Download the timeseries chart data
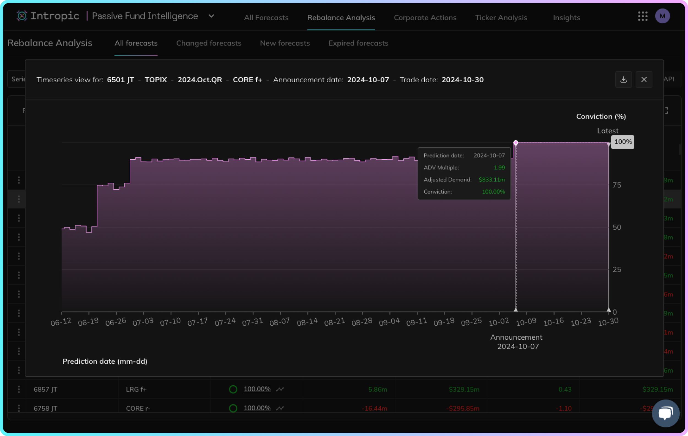Image resolution: width=688 pixels, height=436 pixels. [623, 80]
